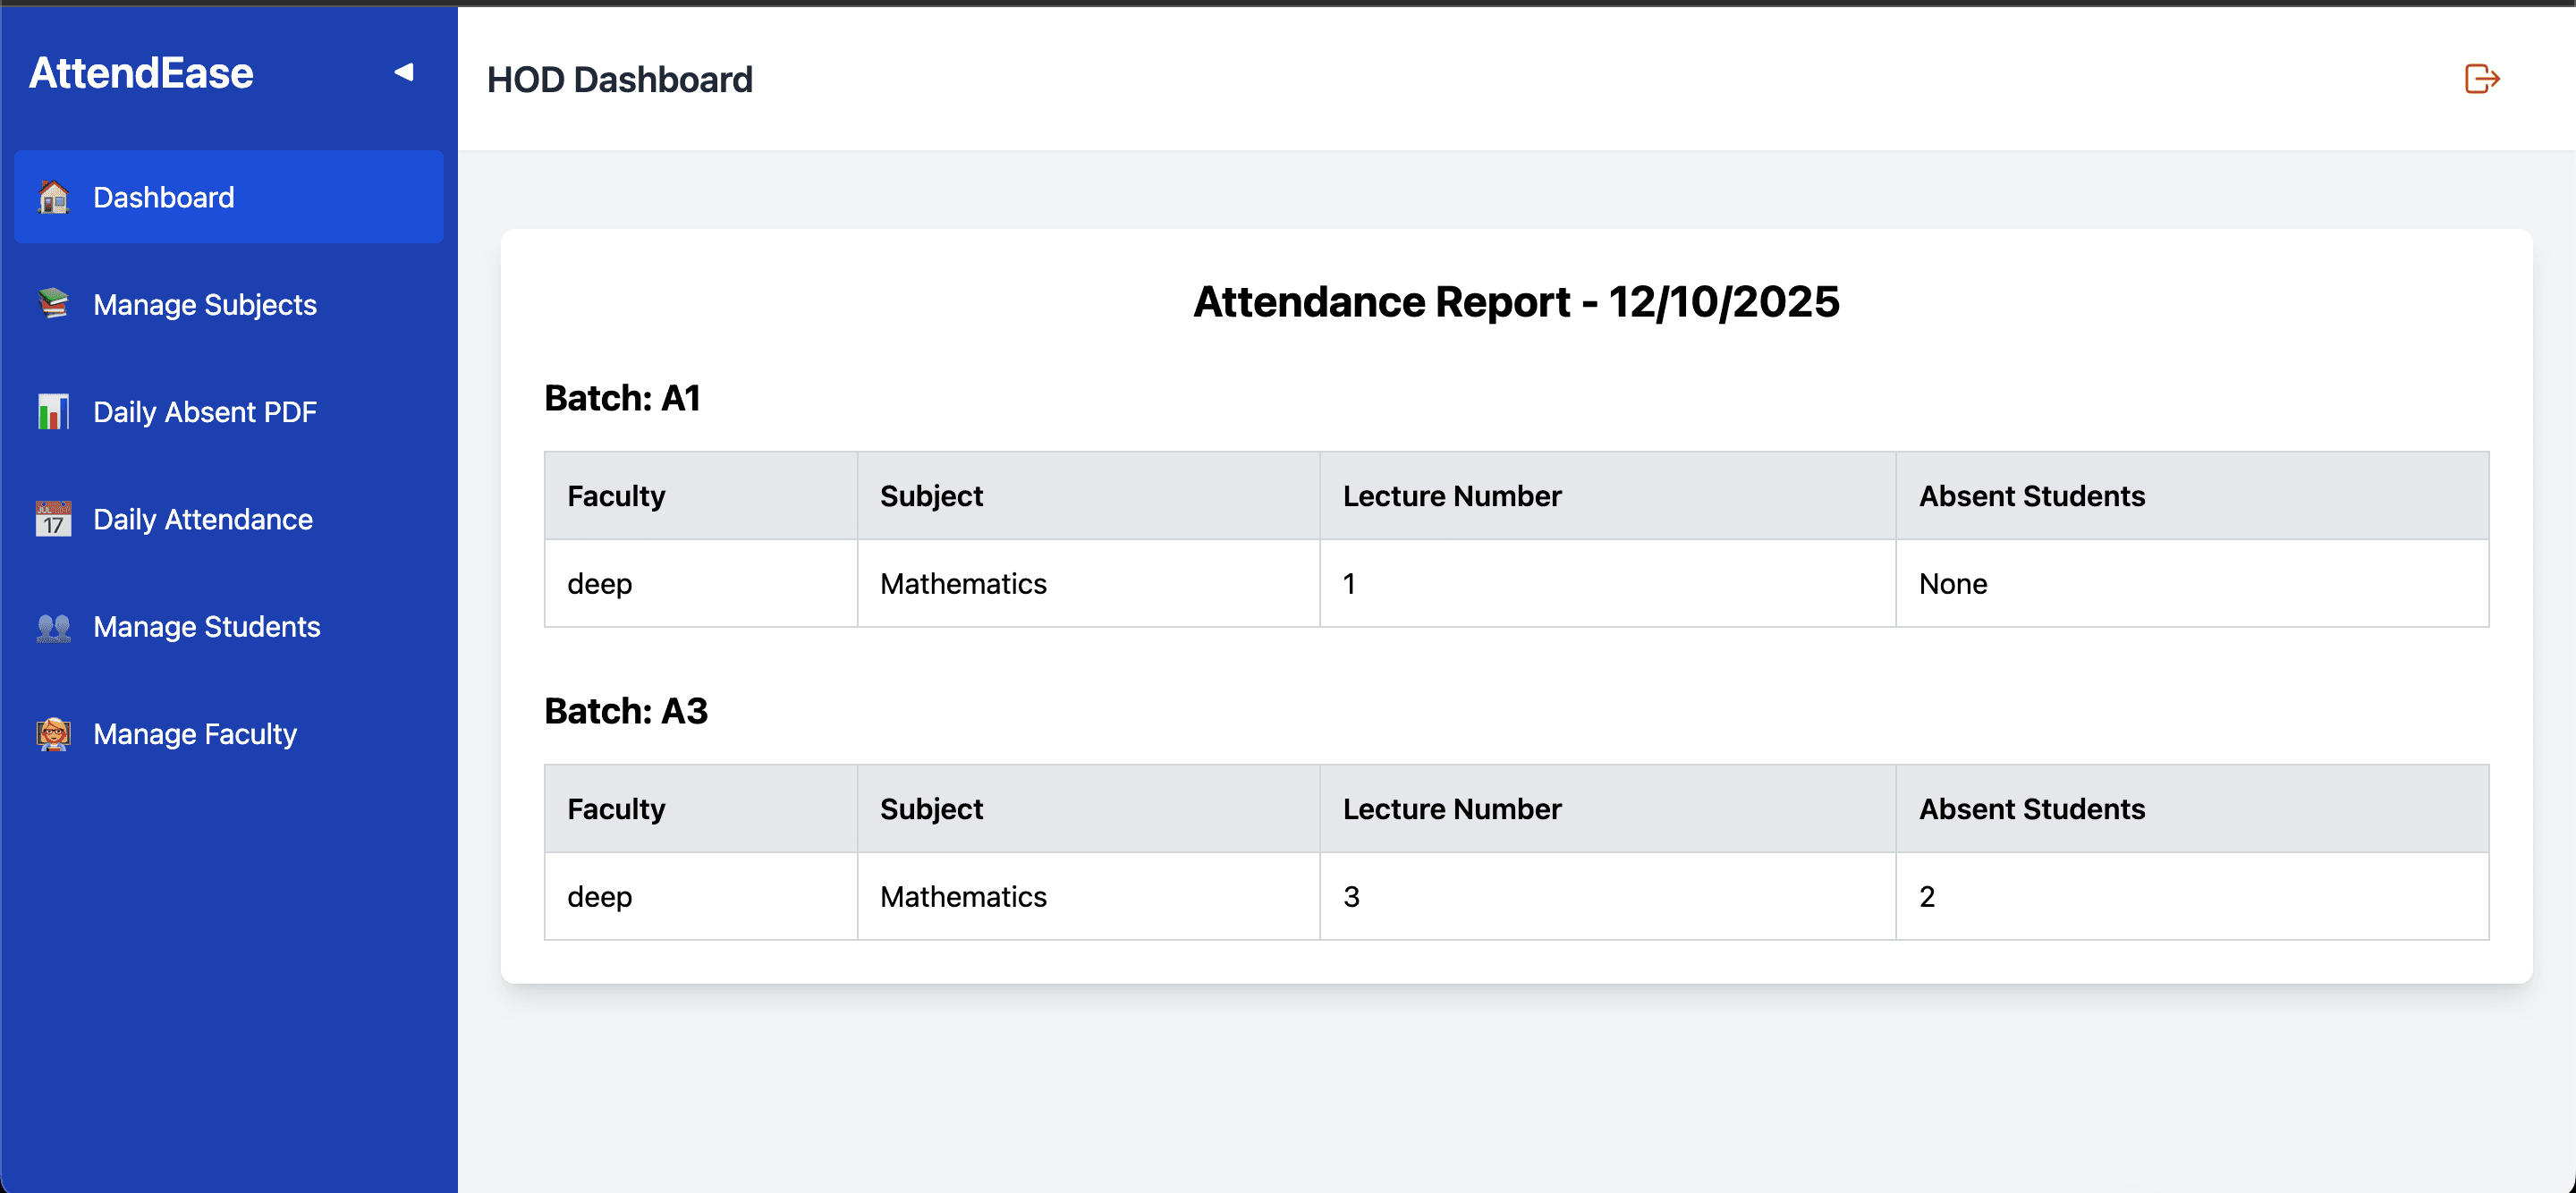The width and height of the screenshot is (2576, 1193).
Task: Click the HOD Dashboard page title
Action: pyautogui.click(x=619, y=80)
